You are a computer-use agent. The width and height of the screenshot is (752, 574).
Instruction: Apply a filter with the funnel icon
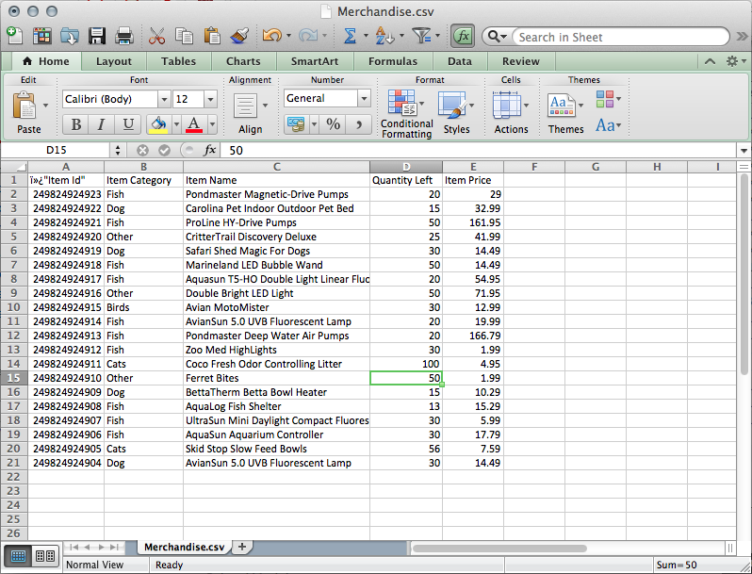tap(421, 36)
